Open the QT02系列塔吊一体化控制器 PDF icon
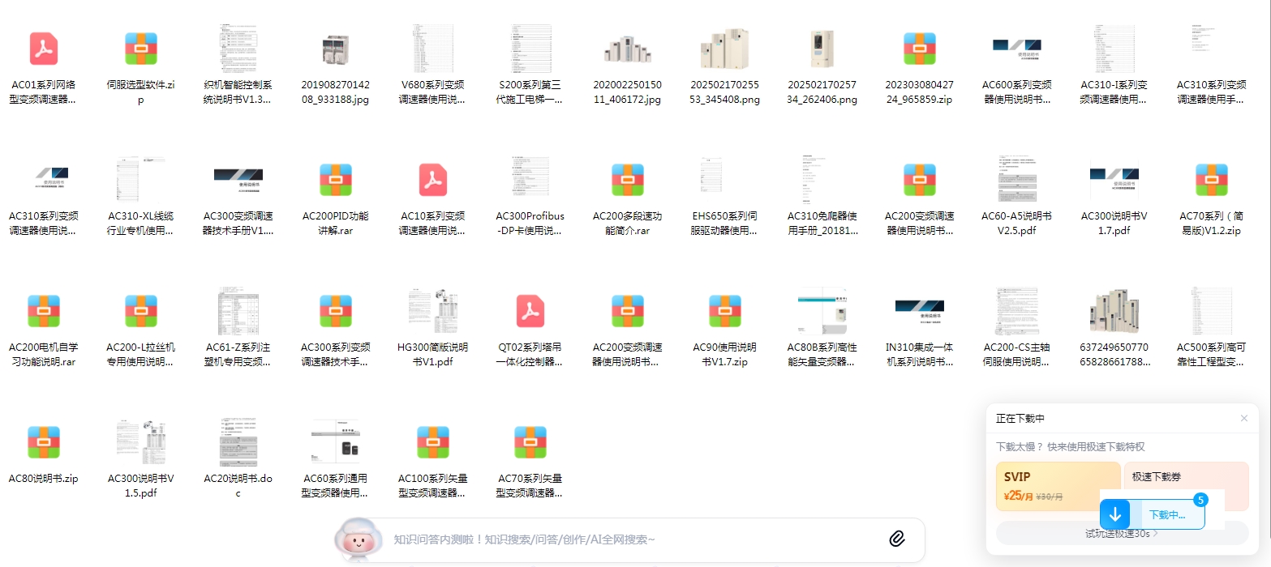This screenshot has height=567, width=1271. [x=530, y=311]
